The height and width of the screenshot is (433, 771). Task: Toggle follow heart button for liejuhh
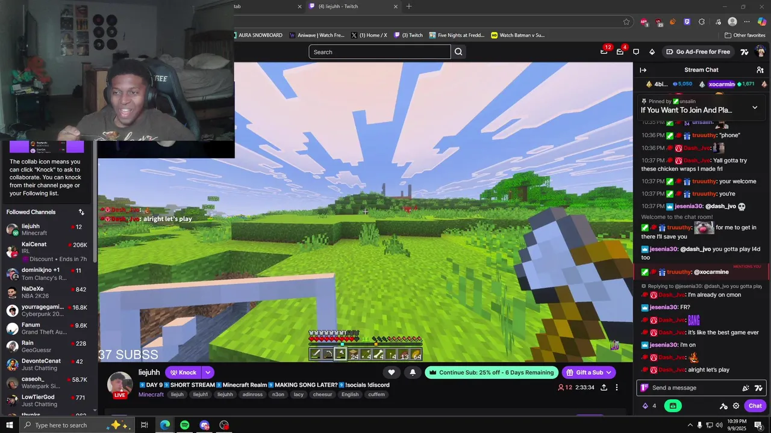pos(392,372)
